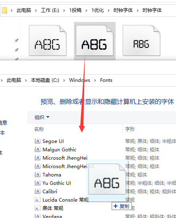176x218 pixels.
Task: Open the 组织 dropdown menu
Action: [42, 117]
